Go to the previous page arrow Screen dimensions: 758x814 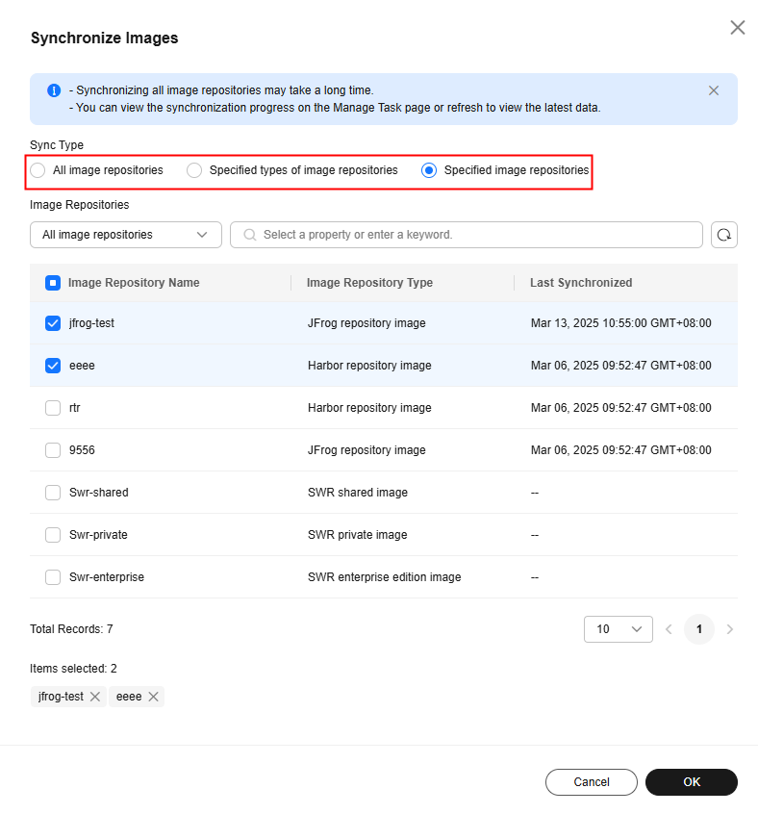click(x=669, y=629)
